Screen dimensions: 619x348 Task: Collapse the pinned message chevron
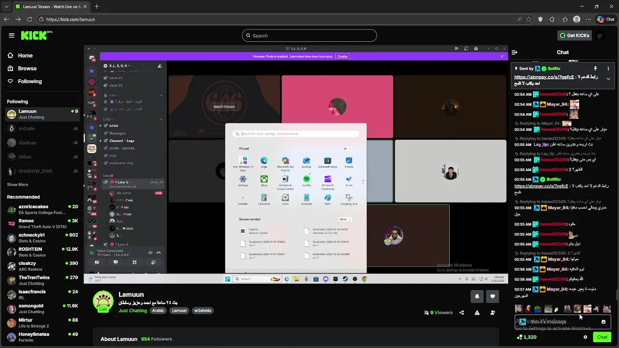(608, 79)
